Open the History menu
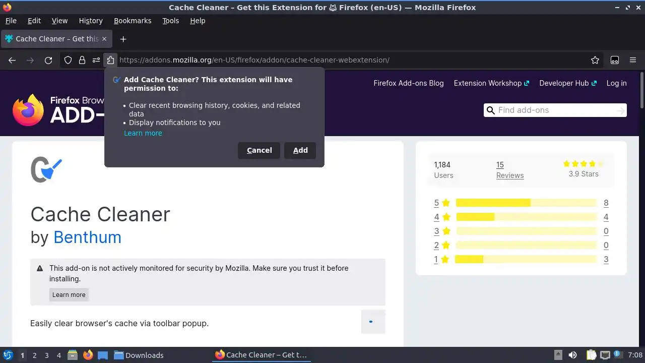 click(91, 21)
